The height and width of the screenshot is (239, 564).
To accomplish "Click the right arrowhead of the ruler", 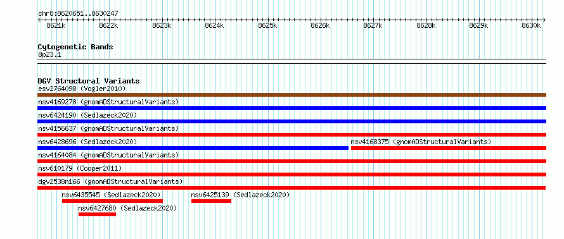I will (544, 20).
